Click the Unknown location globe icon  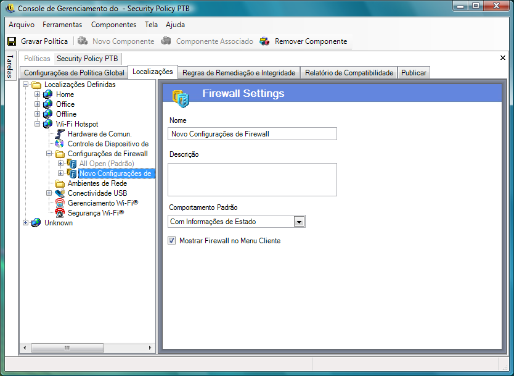pyautogui.click(x=36, y=223)
